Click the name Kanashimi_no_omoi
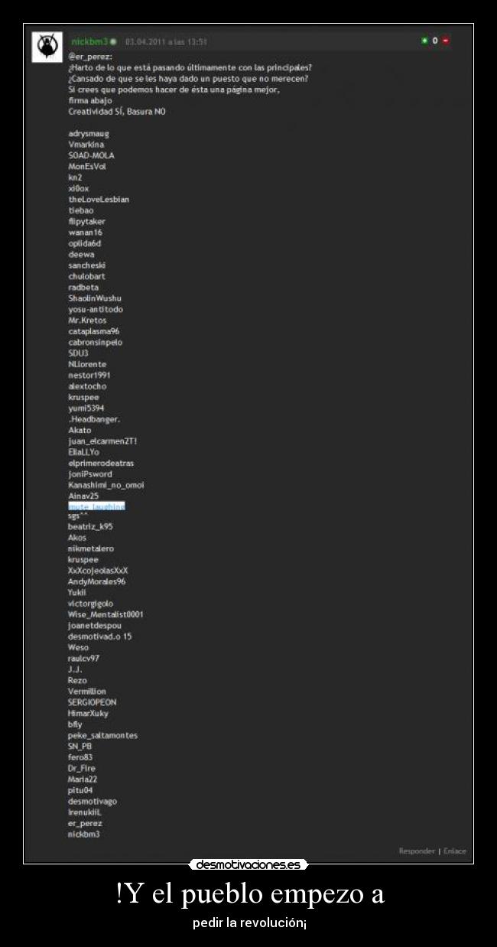The width and height of the screenshot is (497, 947). [x=106, y=485]
